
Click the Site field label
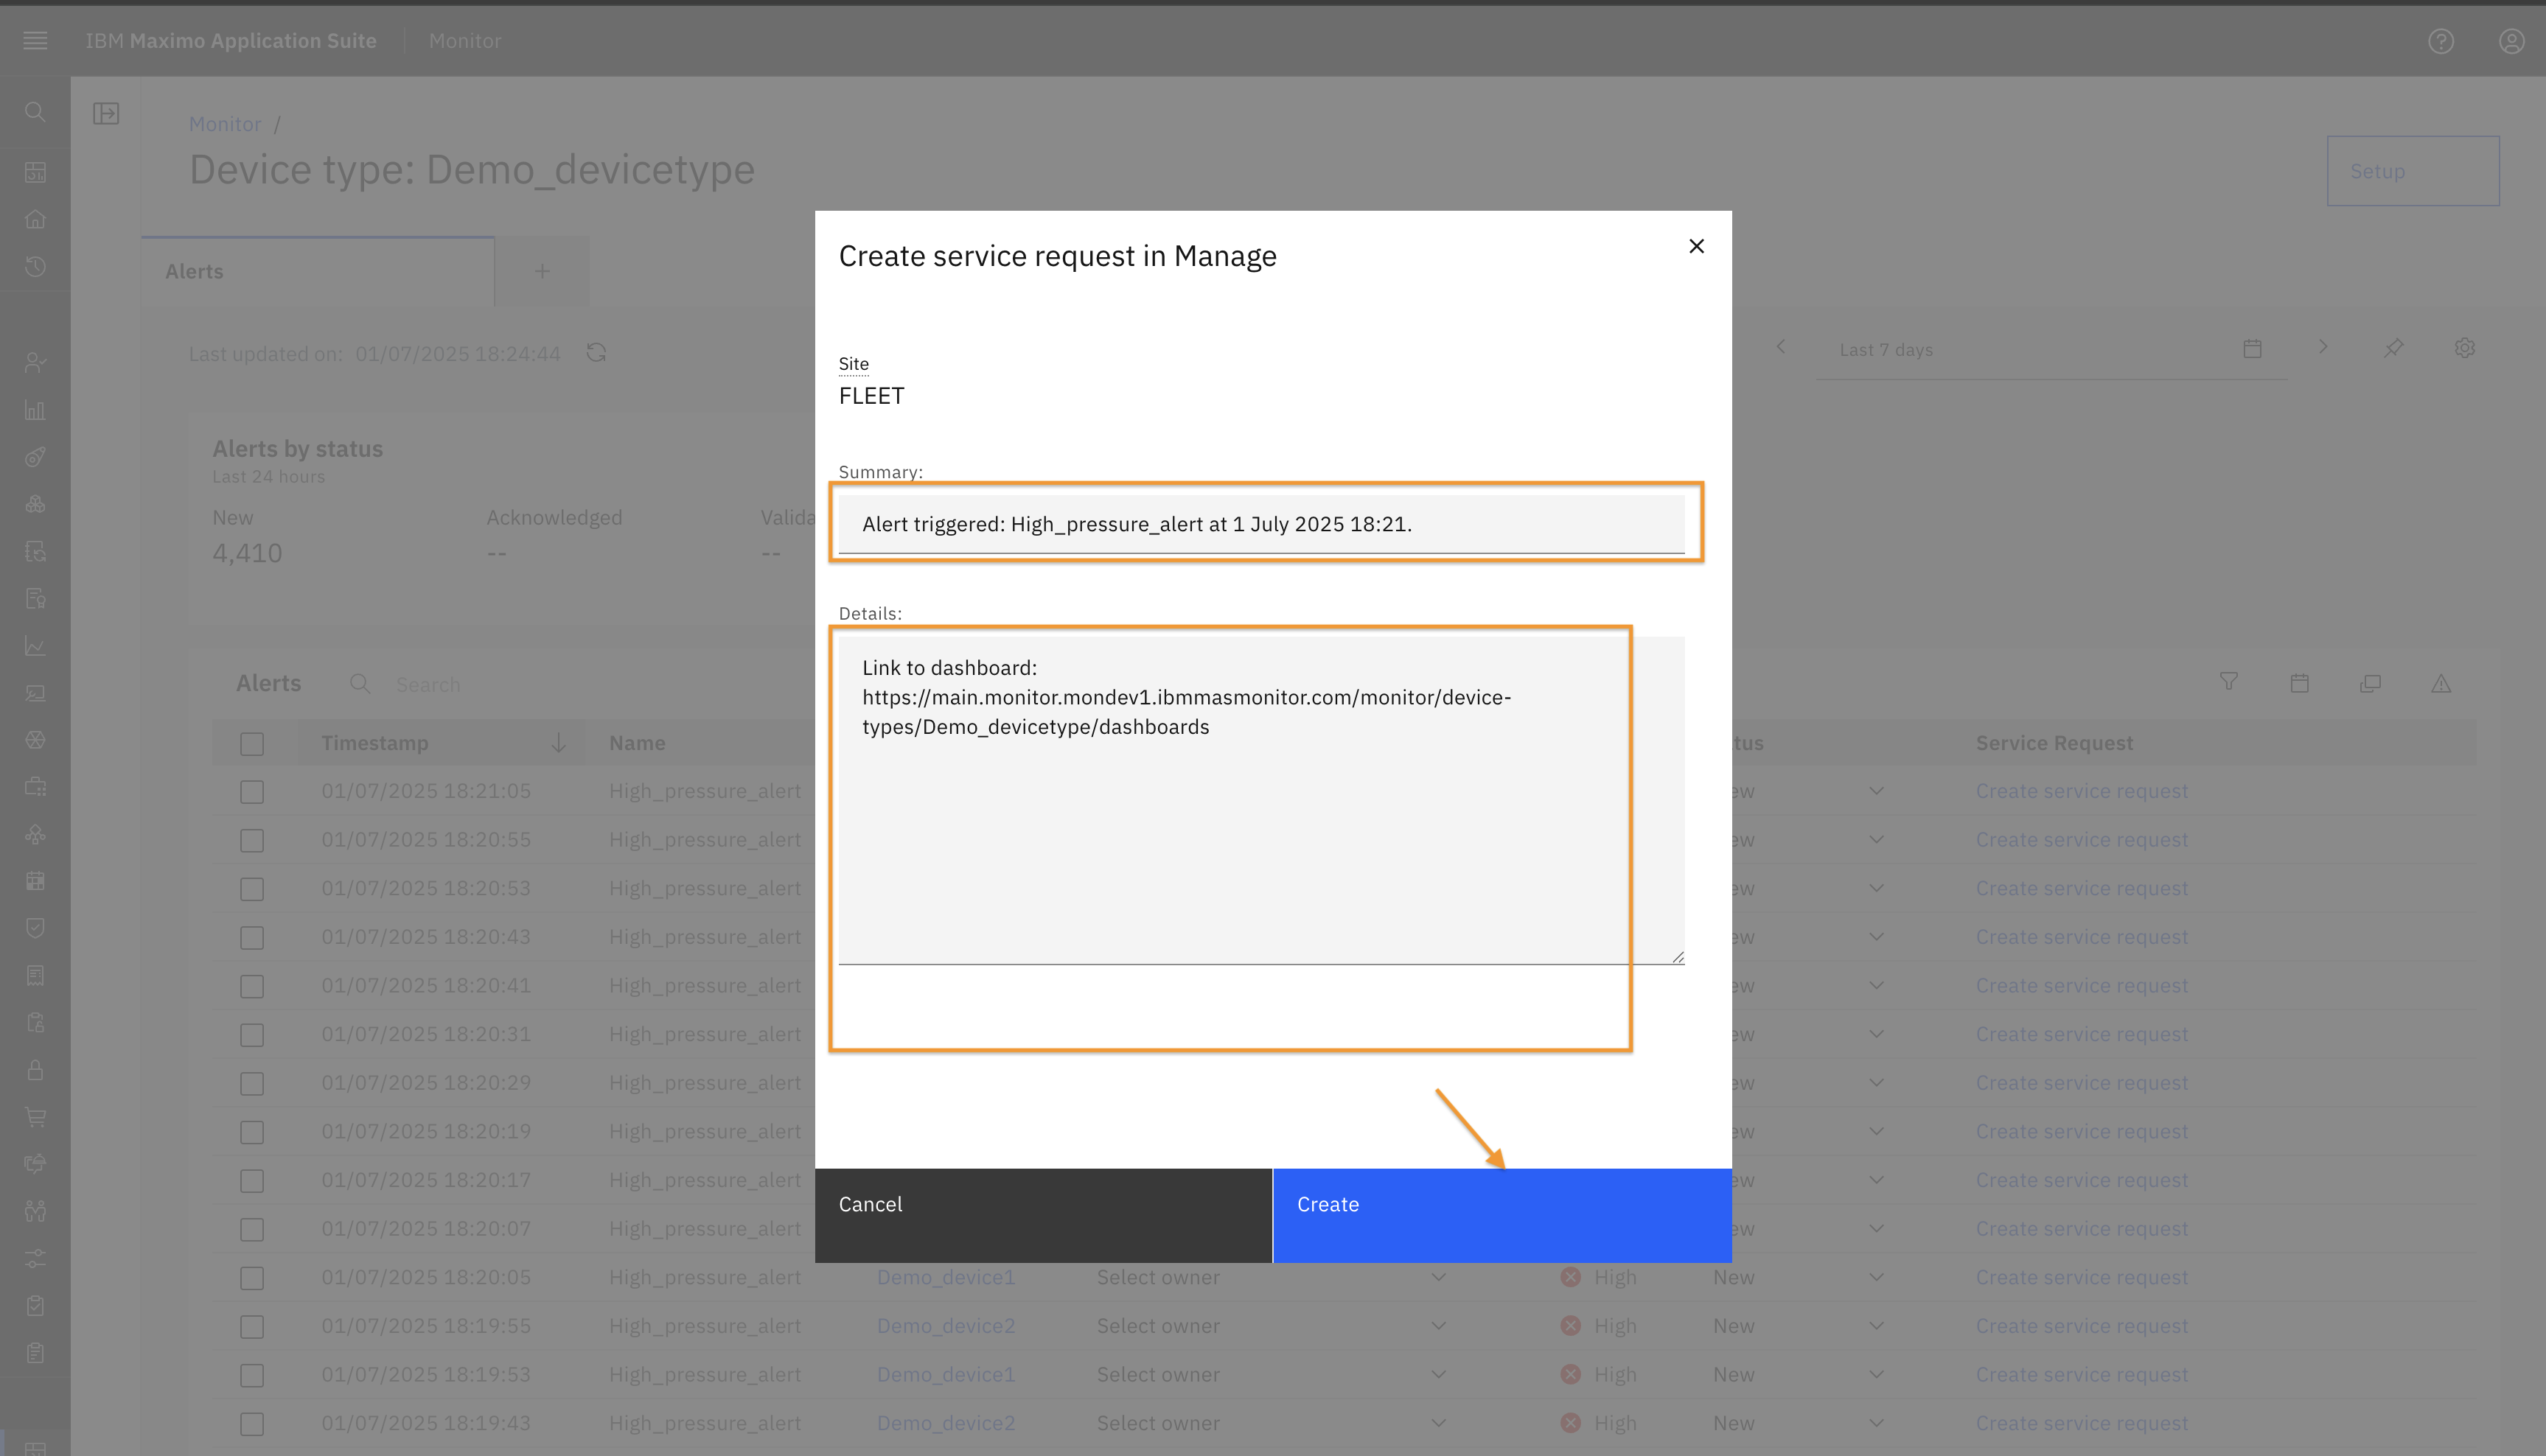[854, 364]
